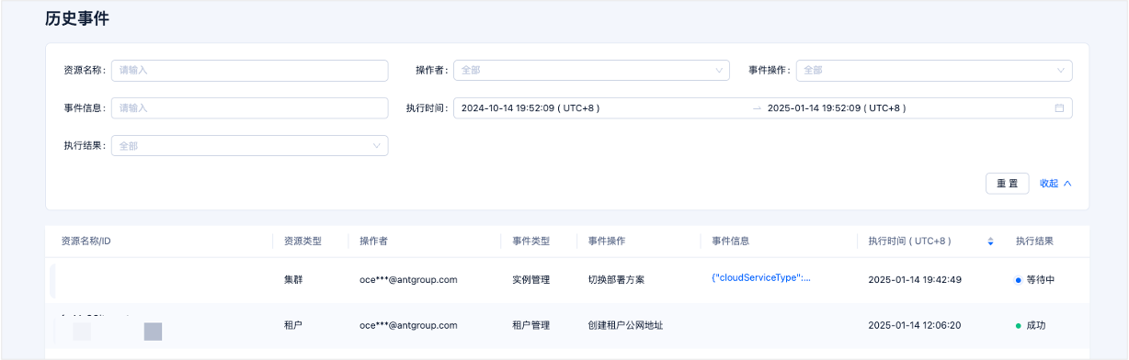
Task: Select the end date 2025-01-14 19:52:09
Action: (837, 107)
